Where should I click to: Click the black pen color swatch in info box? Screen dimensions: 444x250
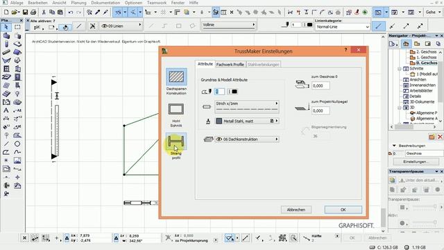pyautogui.click(x=310, y=25)
